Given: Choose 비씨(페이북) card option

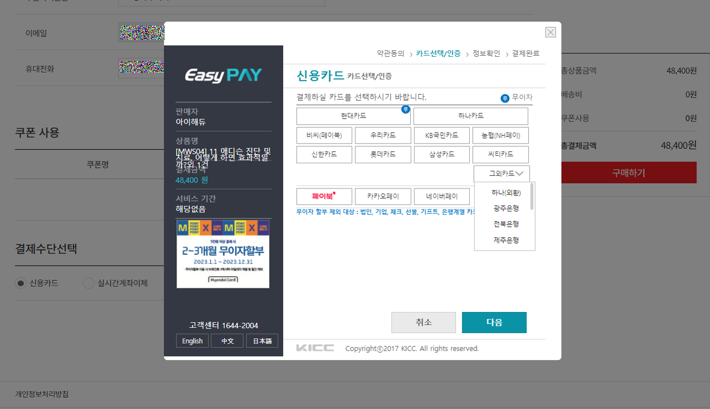Looking at the screenshot, I should point(324,135).
